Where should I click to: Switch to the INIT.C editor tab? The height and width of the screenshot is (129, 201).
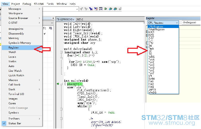click(80, 19)
